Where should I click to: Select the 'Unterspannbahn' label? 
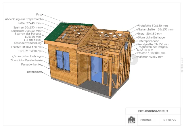pos(148,41)
